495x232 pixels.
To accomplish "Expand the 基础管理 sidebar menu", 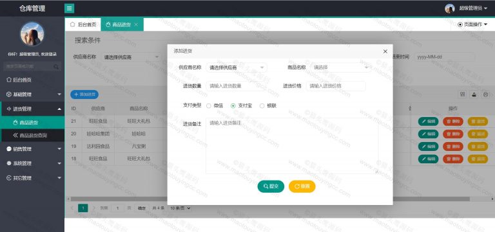I will point(32,94).
